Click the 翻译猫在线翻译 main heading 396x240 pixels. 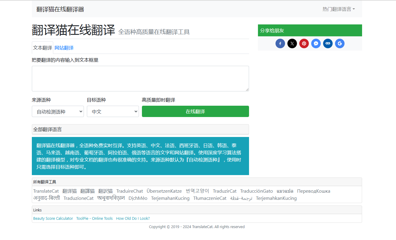pos(73,30)
